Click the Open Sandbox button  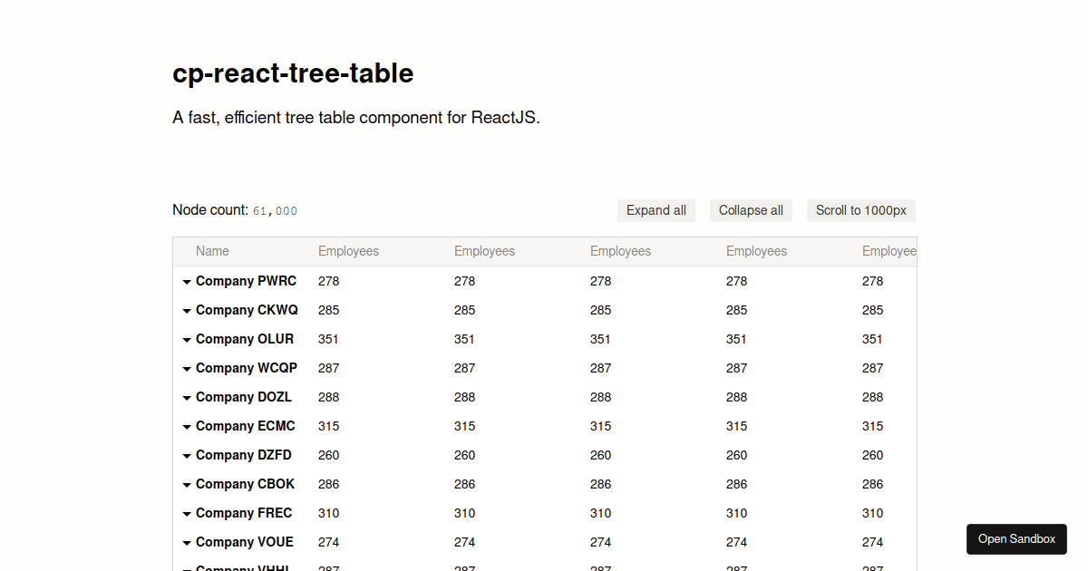click(x=1016, y=539)
